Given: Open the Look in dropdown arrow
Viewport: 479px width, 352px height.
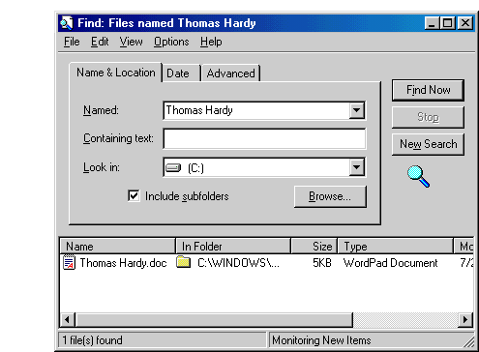Looking at the screenshot, I should point(356,167).
